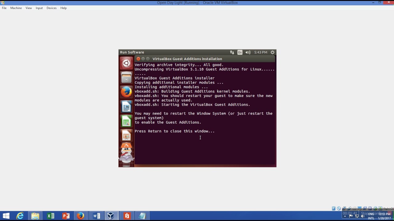Open LibreOffice Writer in the Ubuntu launcher
Viewport: 394px width, 221px height.
[x=126, y=107]
